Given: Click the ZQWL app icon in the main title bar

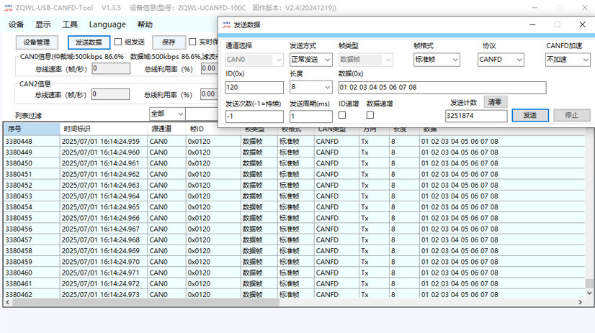Looking at the screenshot, I should point(9,8).
